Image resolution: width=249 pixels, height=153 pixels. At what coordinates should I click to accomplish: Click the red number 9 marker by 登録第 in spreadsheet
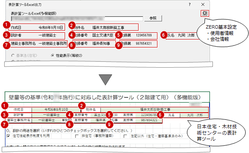tap(109, 124)
